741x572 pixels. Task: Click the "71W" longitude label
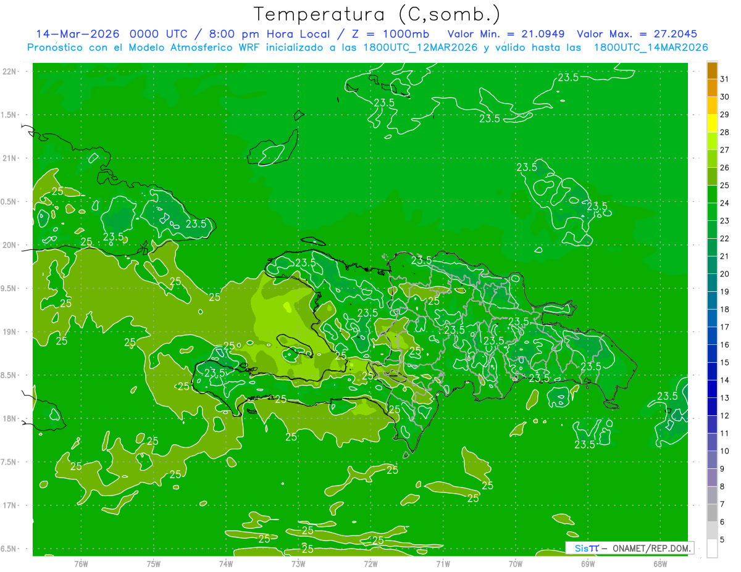coord(443,563)
